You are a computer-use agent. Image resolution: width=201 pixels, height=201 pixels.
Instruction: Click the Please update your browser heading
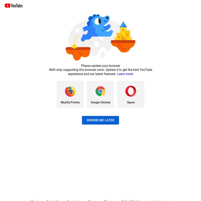100,66
